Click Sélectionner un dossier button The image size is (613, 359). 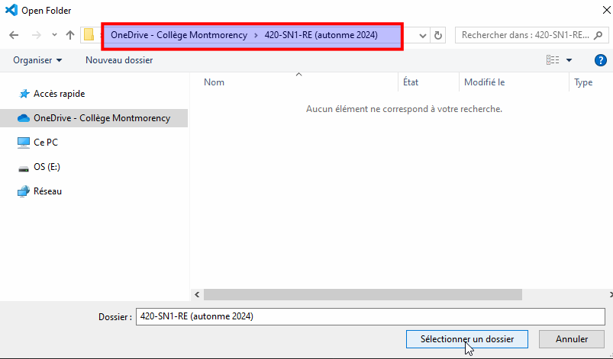tap(467, 339)
